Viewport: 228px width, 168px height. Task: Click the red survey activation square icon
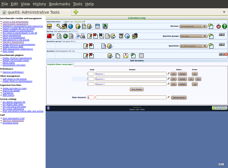(49, 36)
